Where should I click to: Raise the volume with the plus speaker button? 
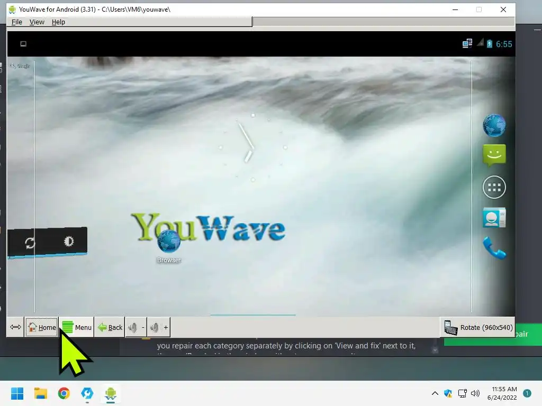pyautogui.click(x=159, y=327)
